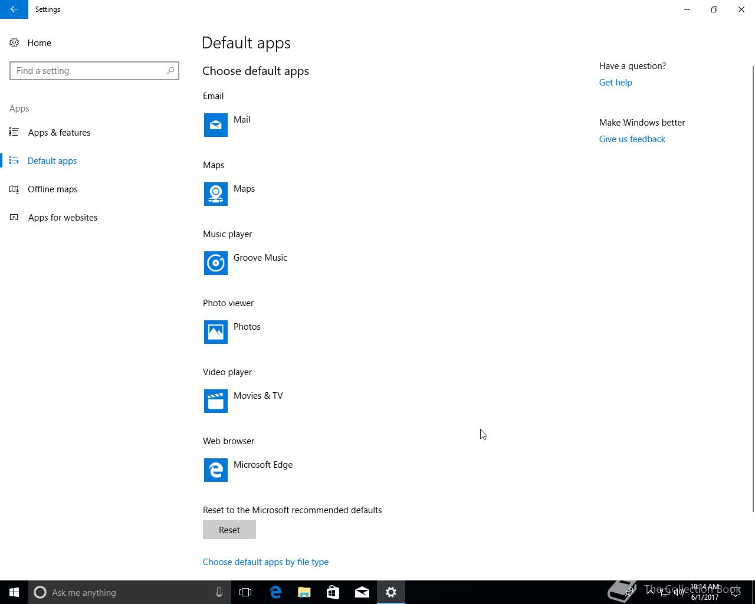Click the search magnifier in Find a setting
This screenshot has width=755, height=604.
point(170,71)
